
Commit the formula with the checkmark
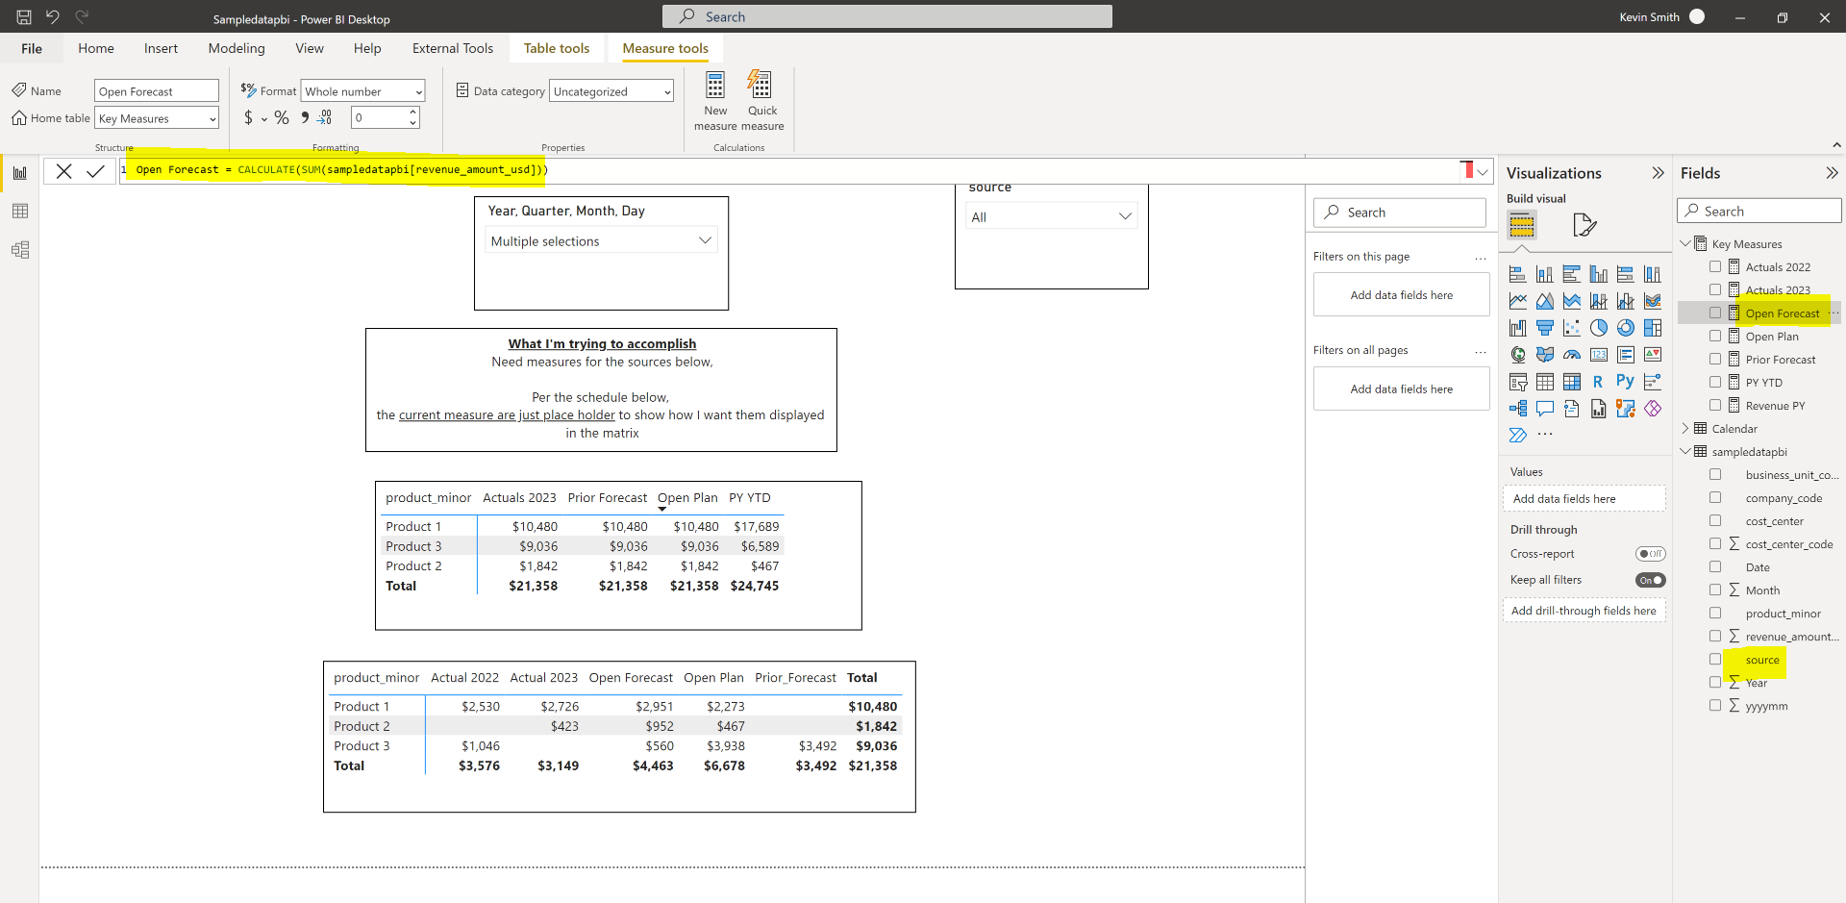coord(95,171)
